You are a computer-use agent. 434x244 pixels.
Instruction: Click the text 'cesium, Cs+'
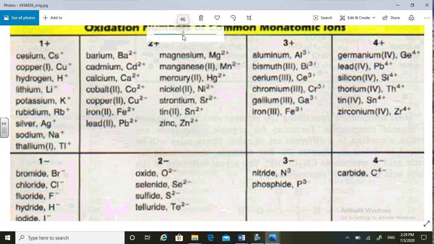40,56
